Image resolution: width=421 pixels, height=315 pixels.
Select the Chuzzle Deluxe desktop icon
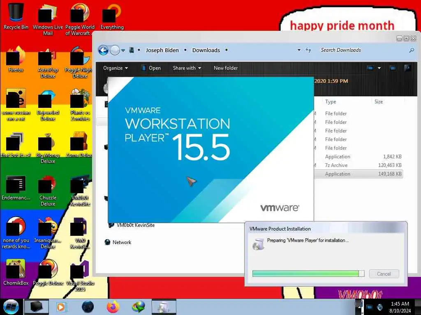48,191
